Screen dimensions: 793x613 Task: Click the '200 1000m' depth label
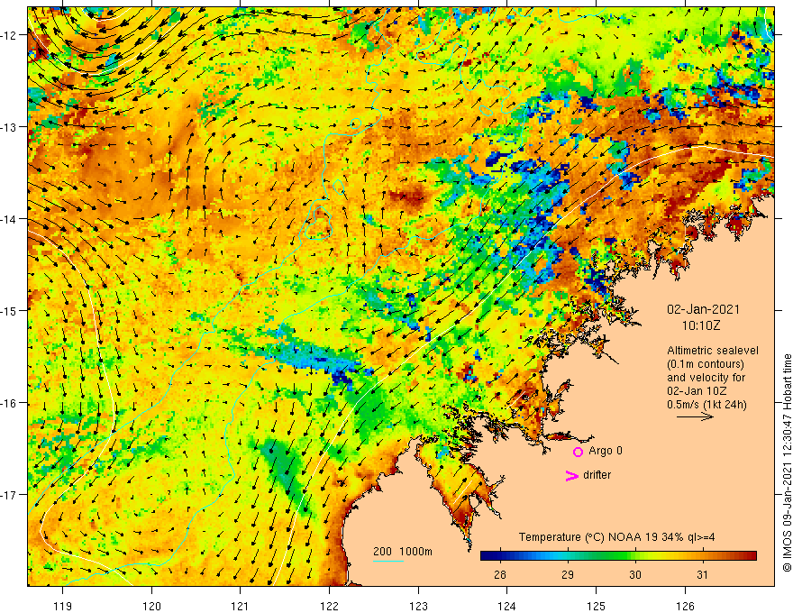(x=403, y=552)
